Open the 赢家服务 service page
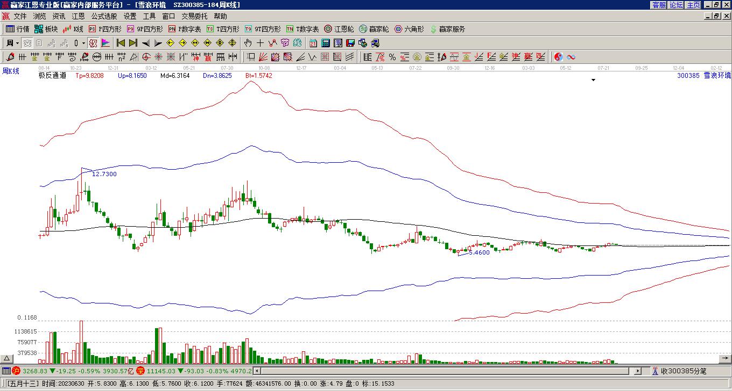Viewport: 732px width, 391px height. pyautogui.click(x=447, y=29)
